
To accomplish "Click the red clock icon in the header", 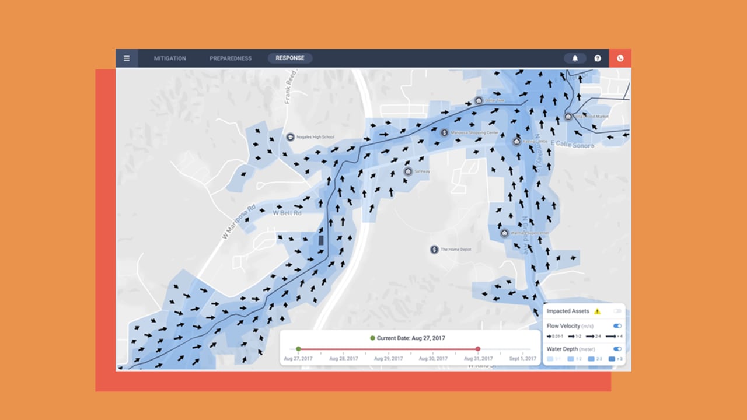I will click(x=620, y=58).
